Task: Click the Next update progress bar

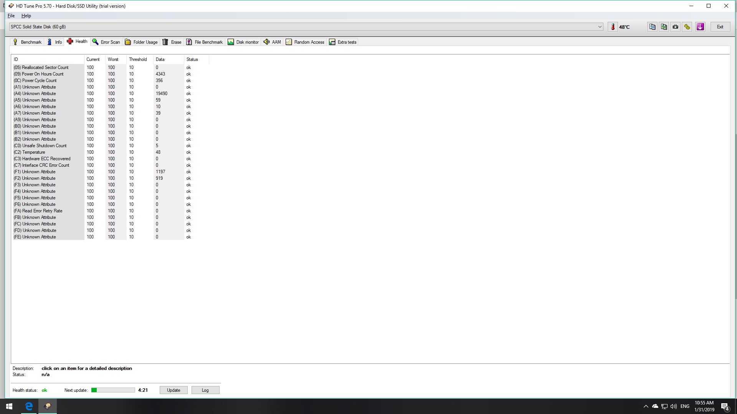Action: click(113, 390)
